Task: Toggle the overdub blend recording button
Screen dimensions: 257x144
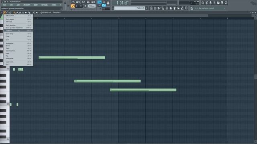Action: (x=88, y=2)
